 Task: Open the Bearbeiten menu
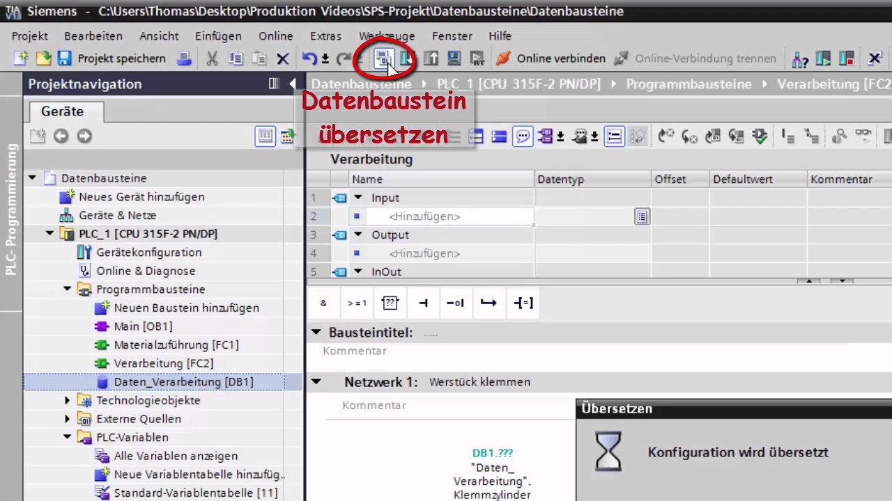pyautogui.click(x=93, y=35)
